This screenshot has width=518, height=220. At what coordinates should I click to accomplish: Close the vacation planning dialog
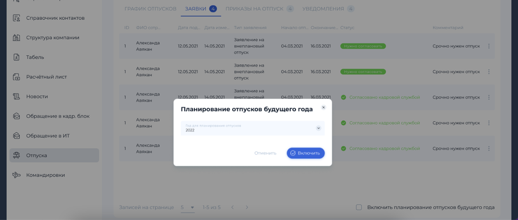323,107
